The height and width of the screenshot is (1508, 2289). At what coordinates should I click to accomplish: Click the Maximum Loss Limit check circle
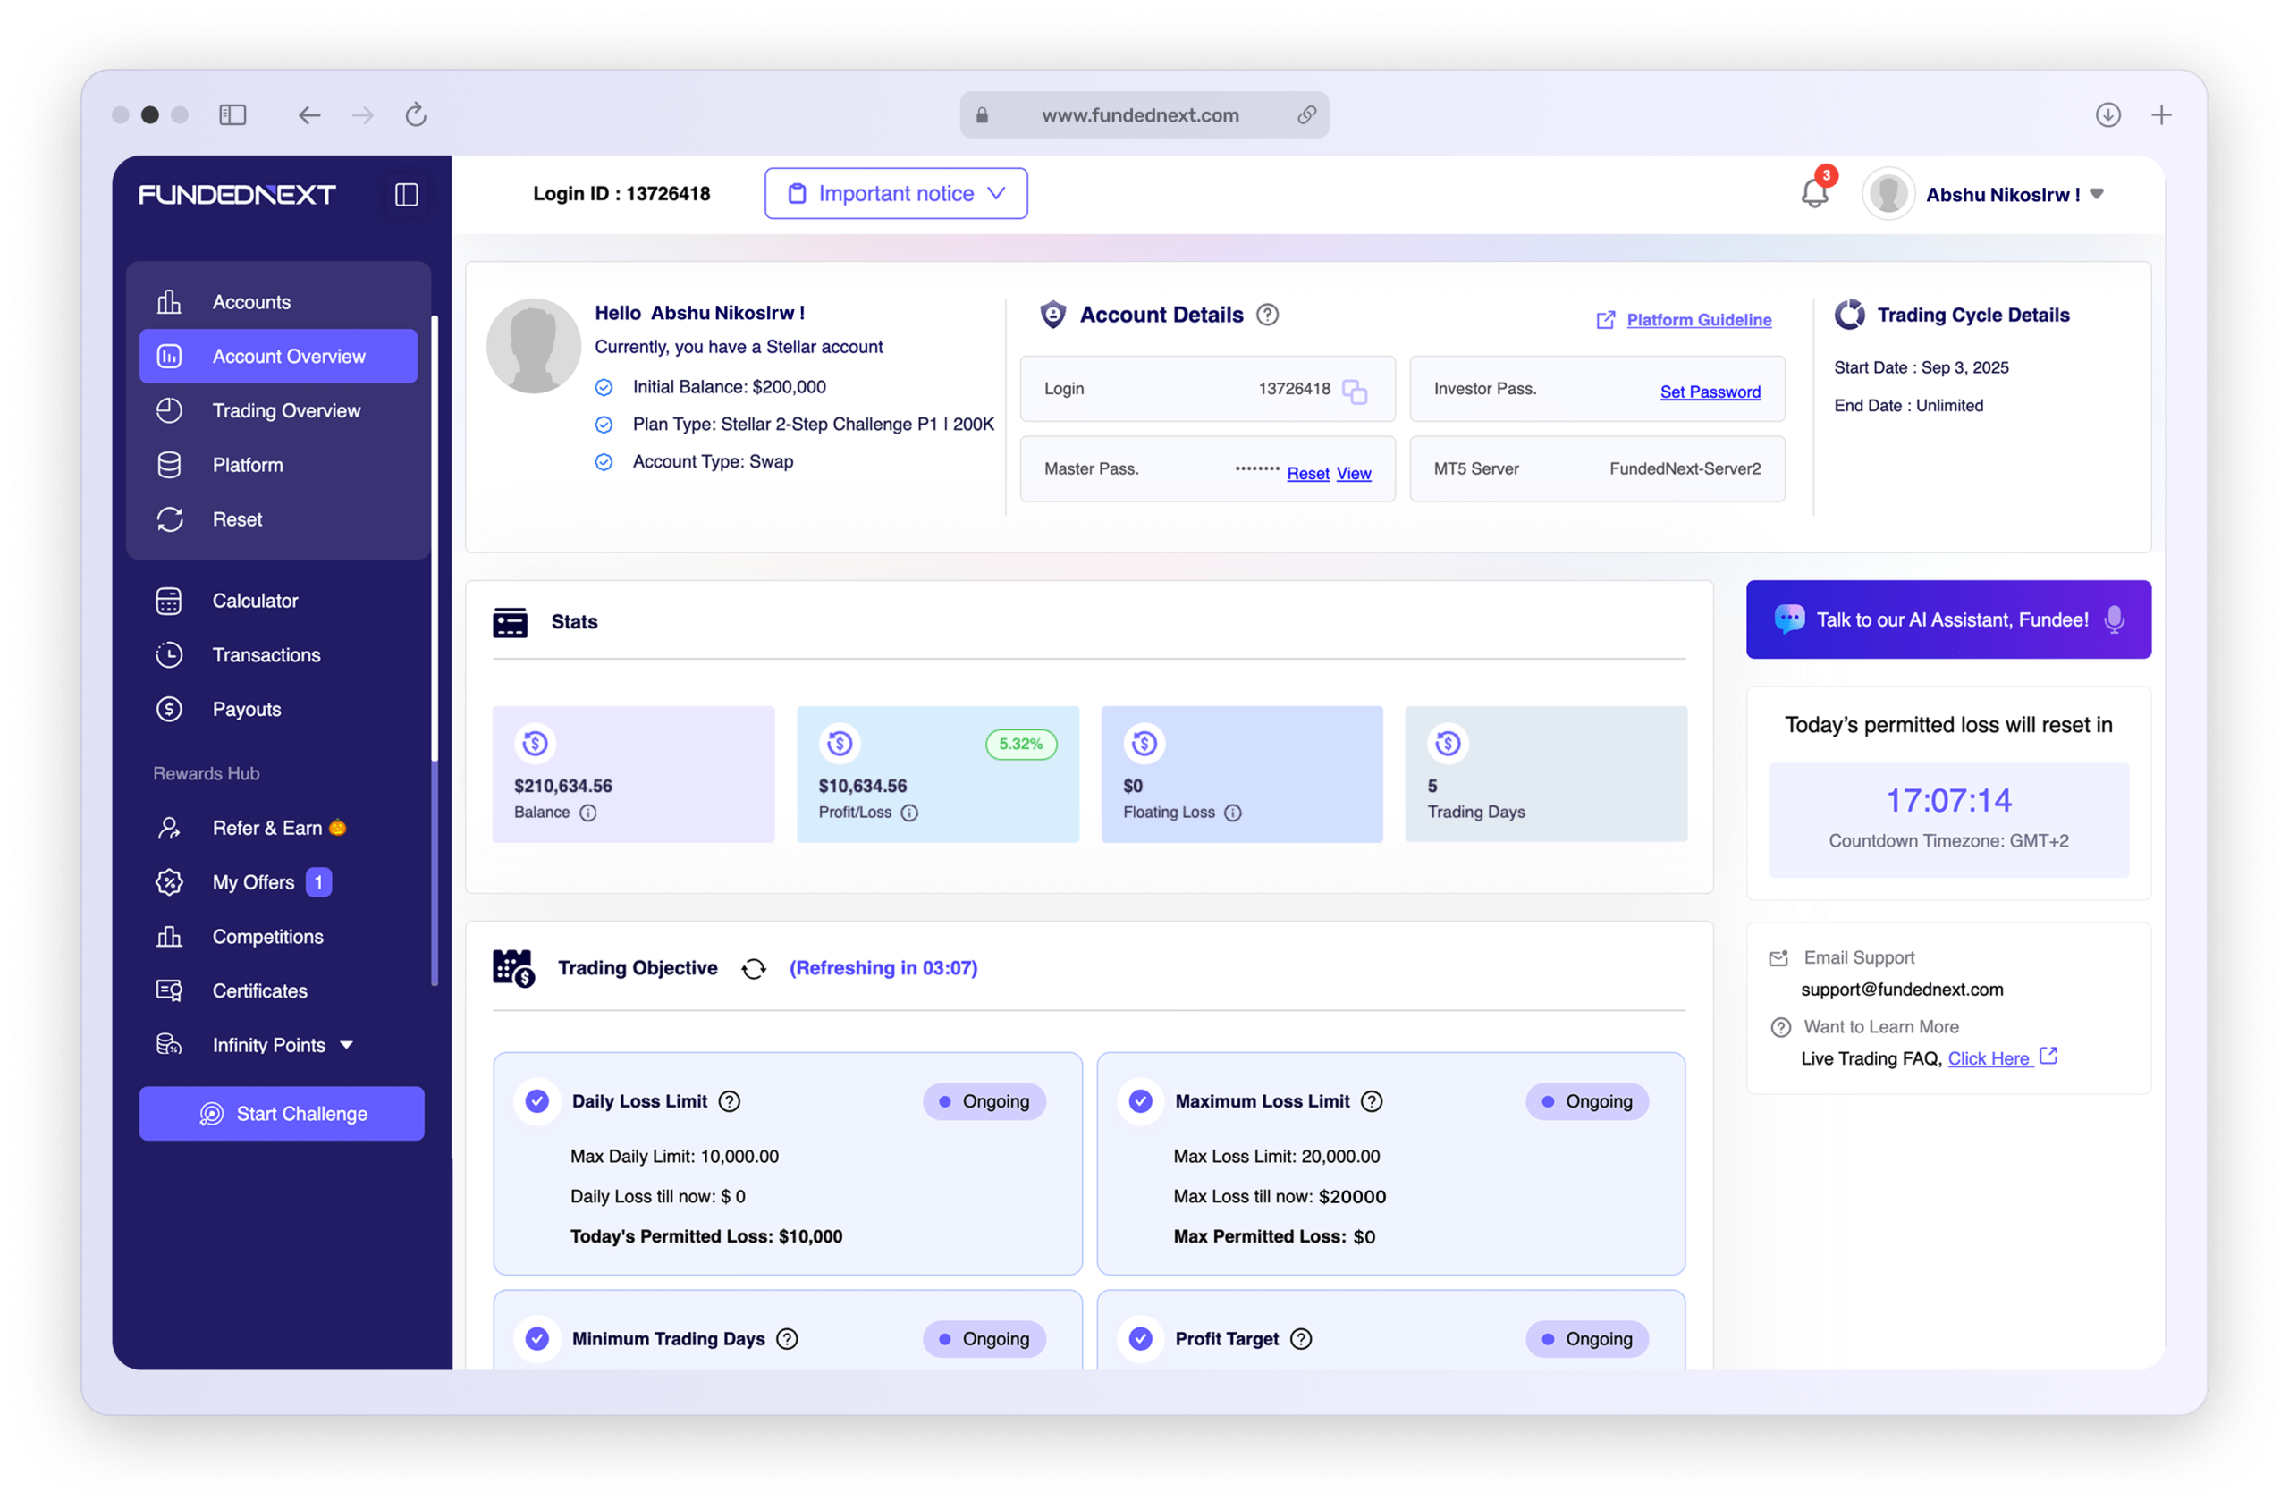tap(1141, 1101)
